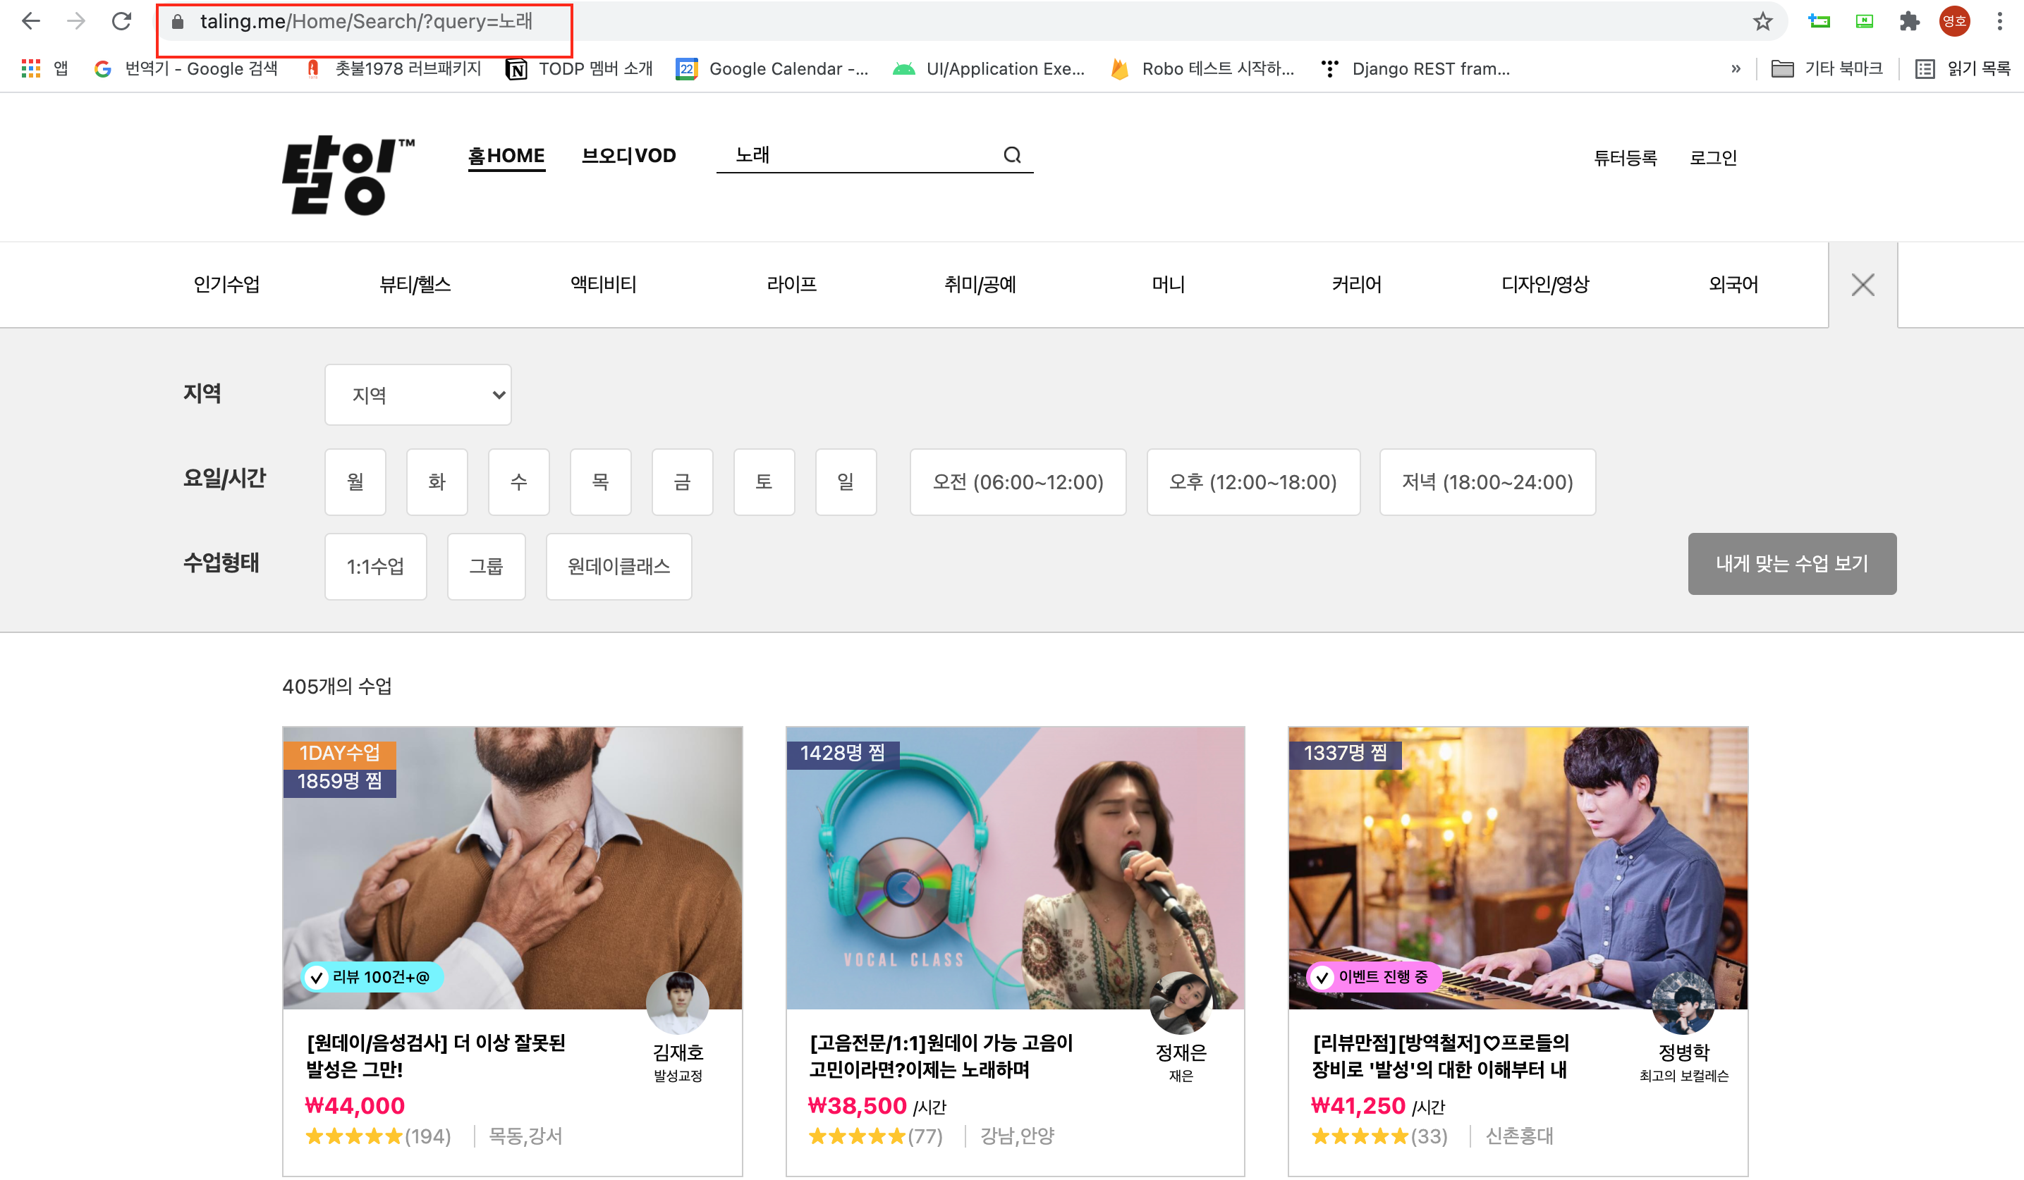
Task: Open Google Calendar bookmark
Action: [772, 69]
